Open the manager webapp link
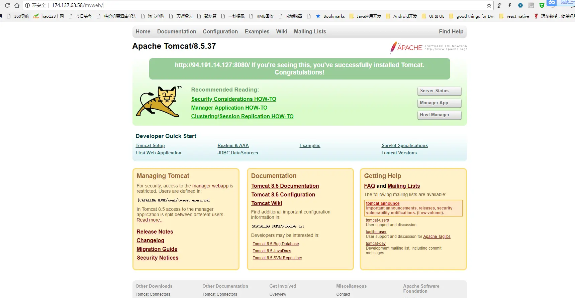The height and width of the screenshot is (298, 575). pyautogui.click(x=210, y=186)
